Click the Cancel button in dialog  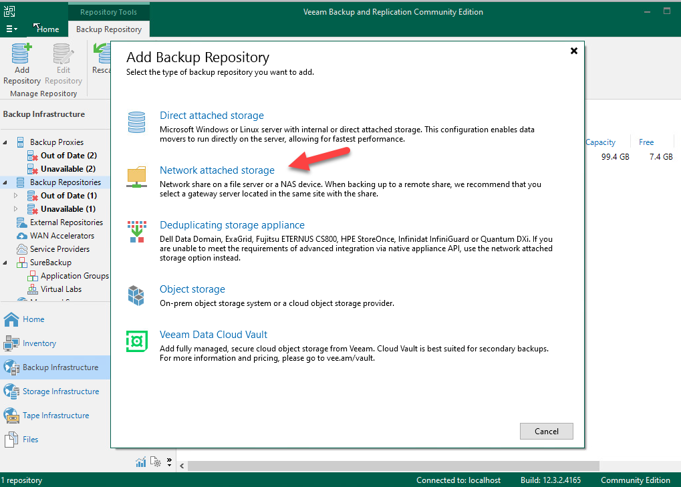[x=546, y=431]
